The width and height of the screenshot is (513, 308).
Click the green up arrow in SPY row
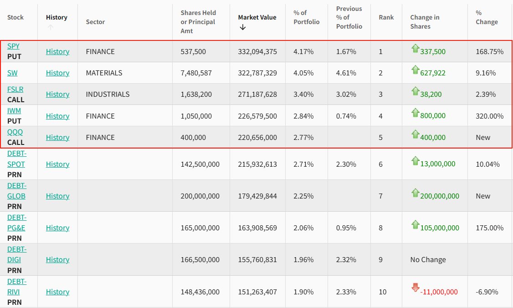[x=415, y=48]
